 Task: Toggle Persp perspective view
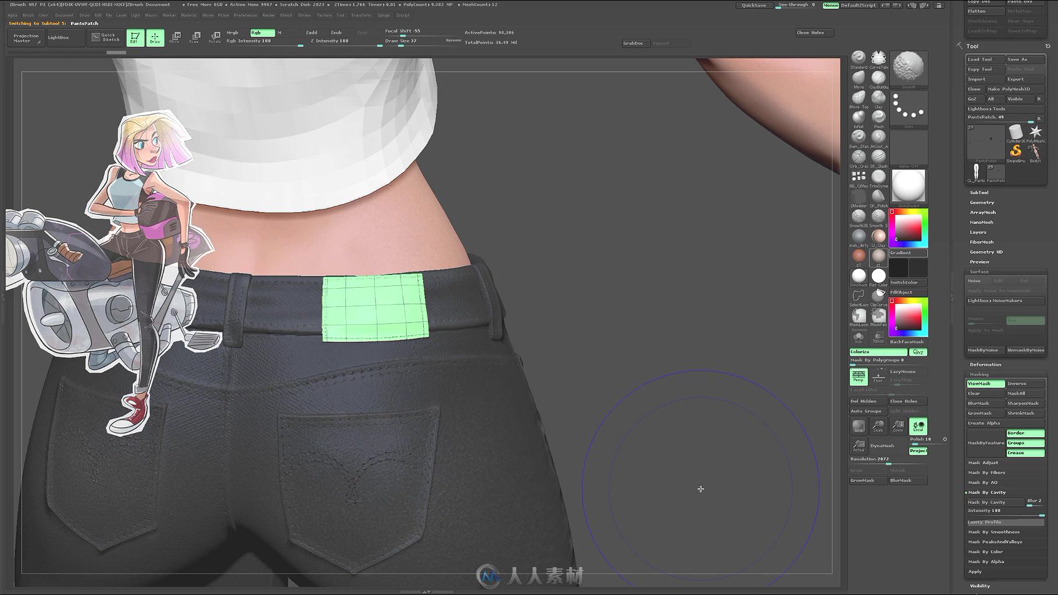[x=859, y=376]
